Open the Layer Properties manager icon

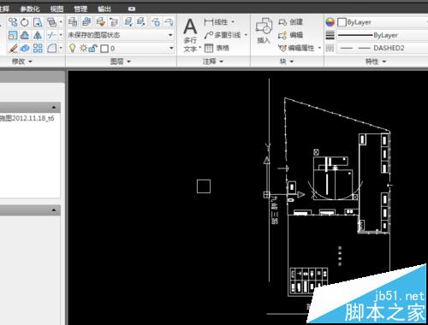pyautogui.click(x=73, y=22)
